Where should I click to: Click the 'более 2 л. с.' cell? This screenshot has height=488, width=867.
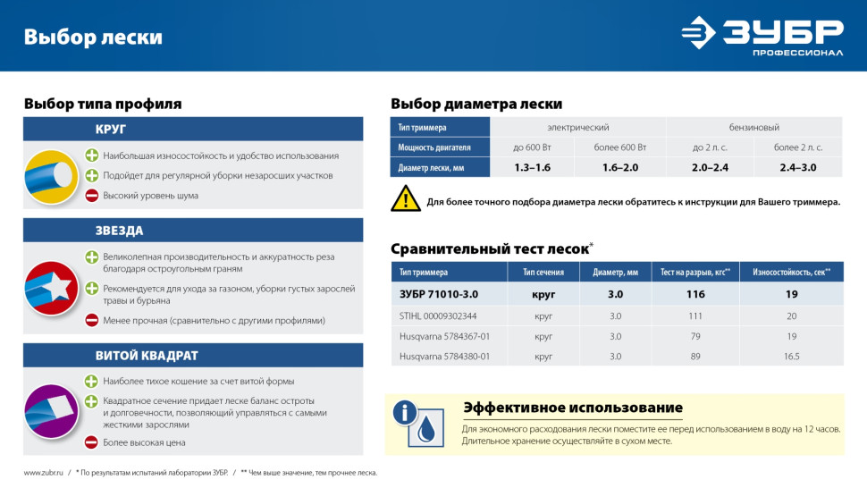pos(798,147)
